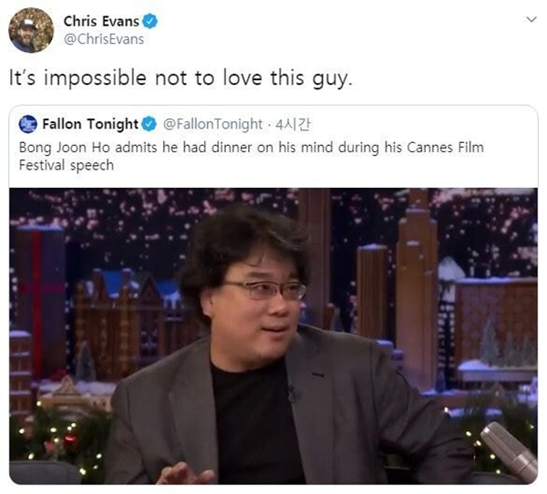Viewport: 547px width, 494px height.
Task: Click the man's raised hand in the video
Action: tap(184, 473)
